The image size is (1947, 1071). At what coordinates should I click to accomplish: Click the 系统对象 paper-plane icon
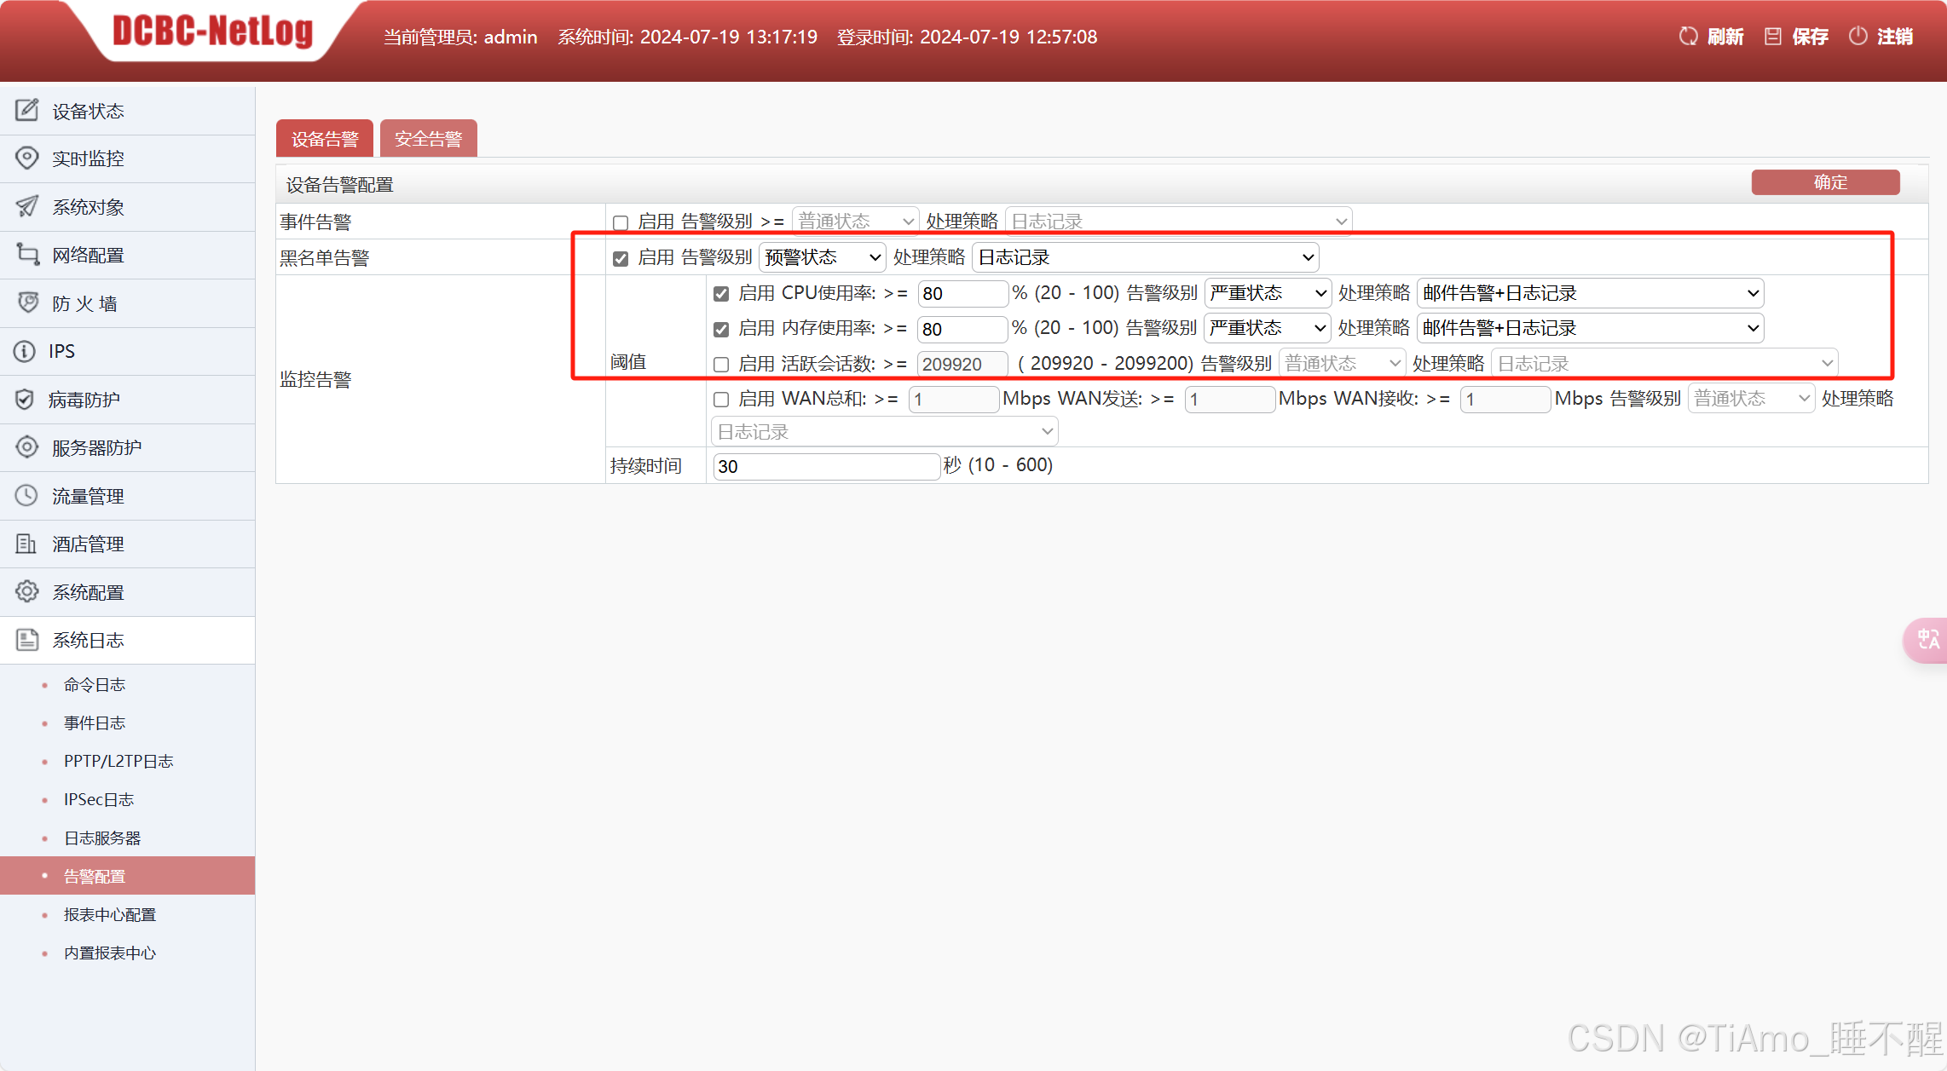point(27,206)
